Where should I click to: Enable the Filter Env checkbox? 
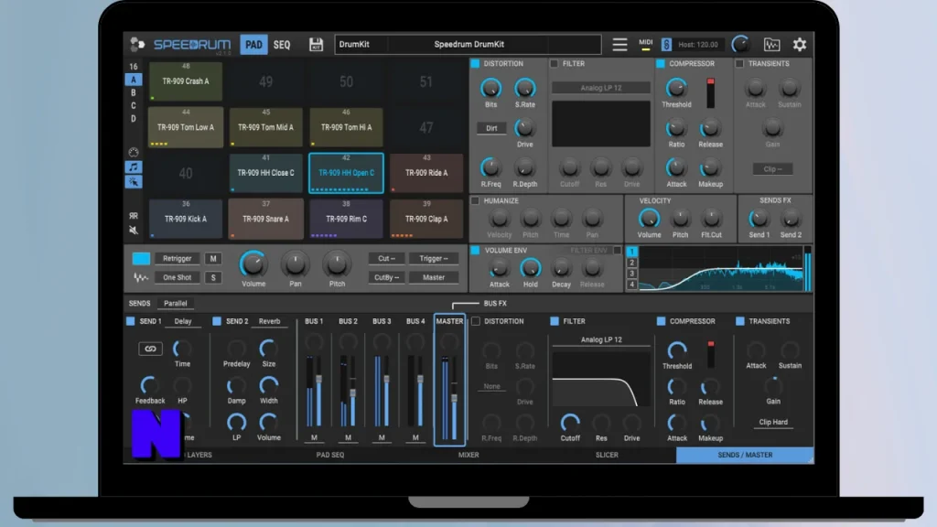pyautogui.click(x=617, y=251)
